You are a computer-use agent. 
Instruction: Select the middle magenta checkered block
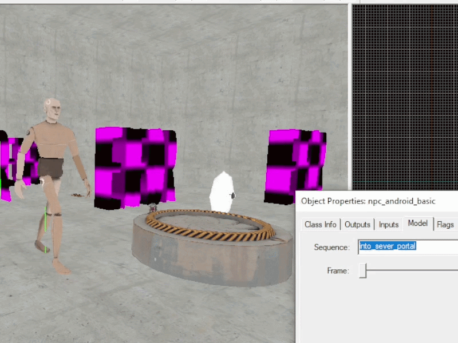[x=136, y=167]
